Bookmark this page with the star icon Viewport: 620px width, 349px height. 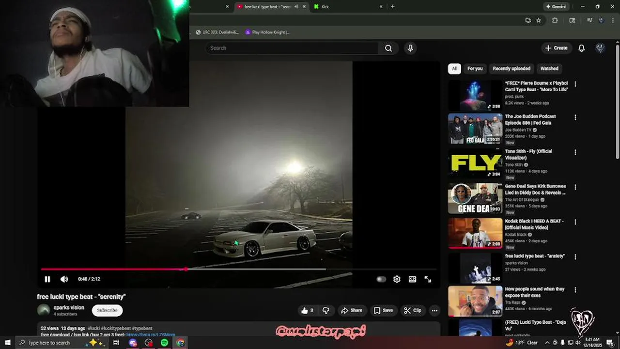(539, 20)
